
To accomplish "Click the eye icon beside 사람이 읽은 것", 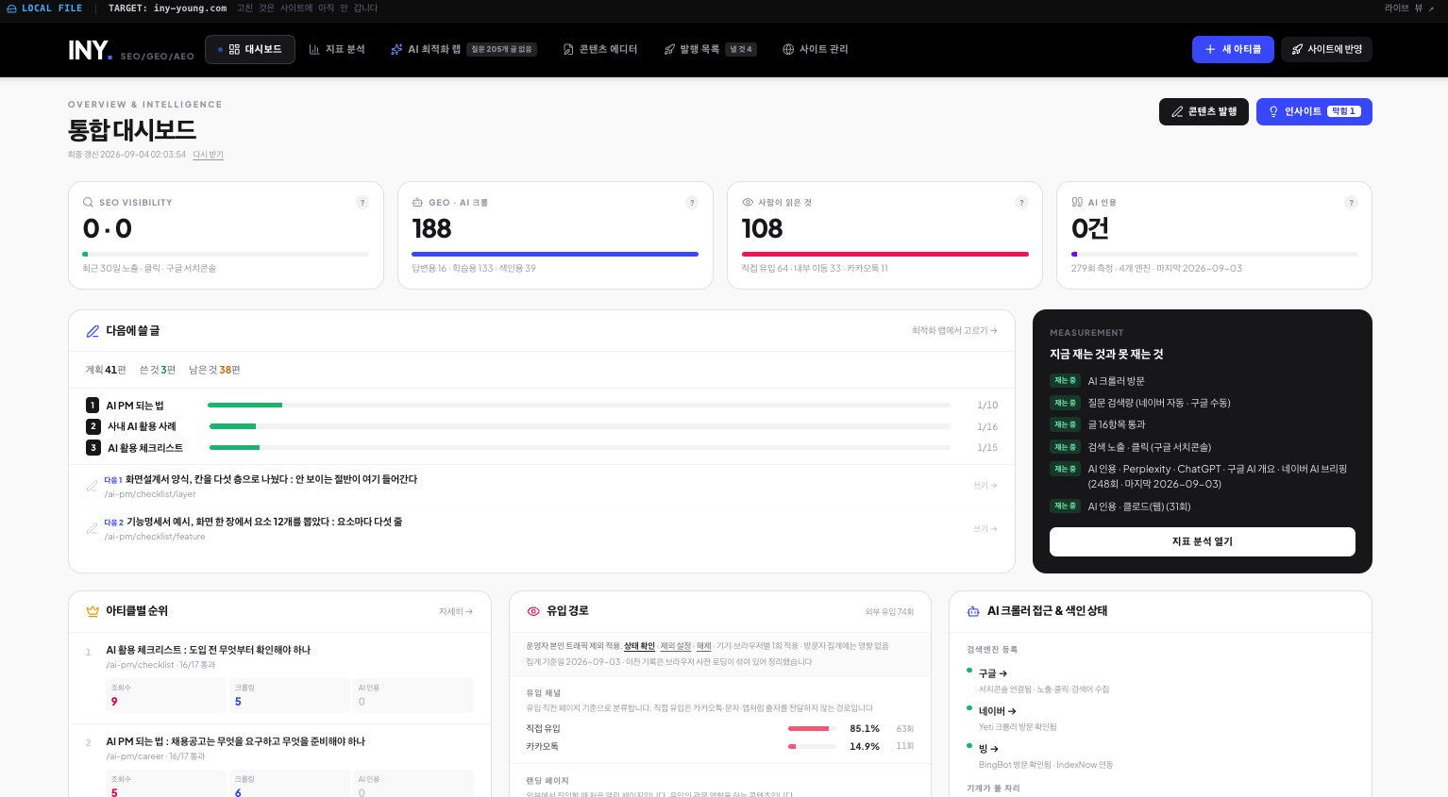I will (x=748, y=203).
